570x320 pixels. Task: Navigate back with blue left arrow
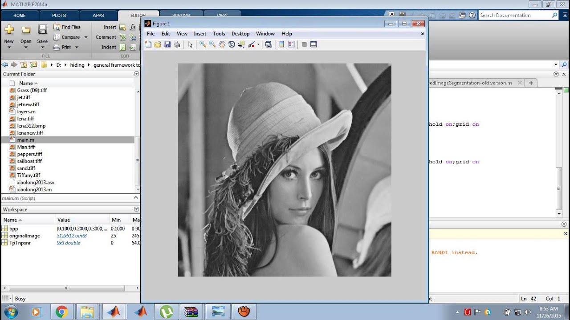tap(5, 64)
